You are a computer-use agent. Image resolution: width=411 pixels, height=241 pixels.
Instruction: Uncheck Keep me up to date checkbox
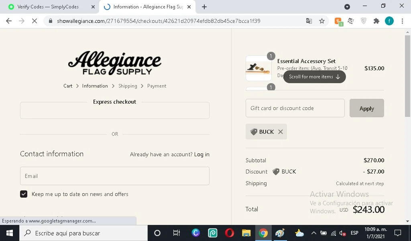coord(24,194)
